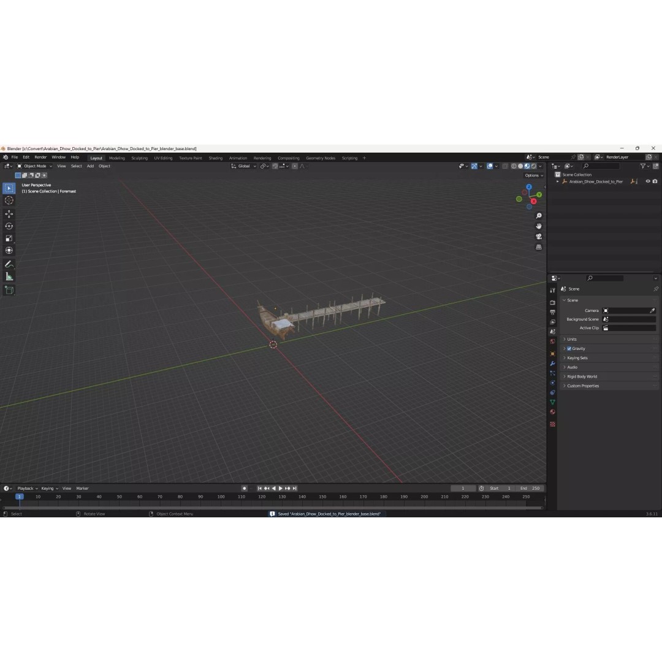Switch to Rendered viewport shading
Screen dimensions: 662x662
pos(534,166)
